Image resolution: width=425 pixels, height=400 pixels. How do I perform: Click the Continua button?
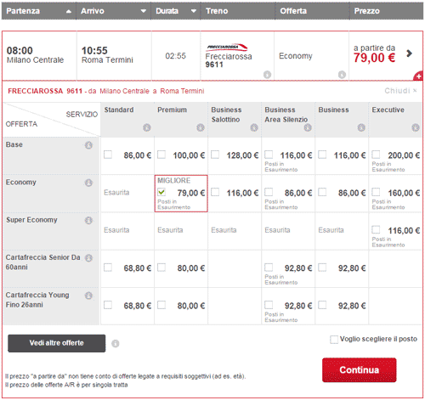(x=359, y=370)
